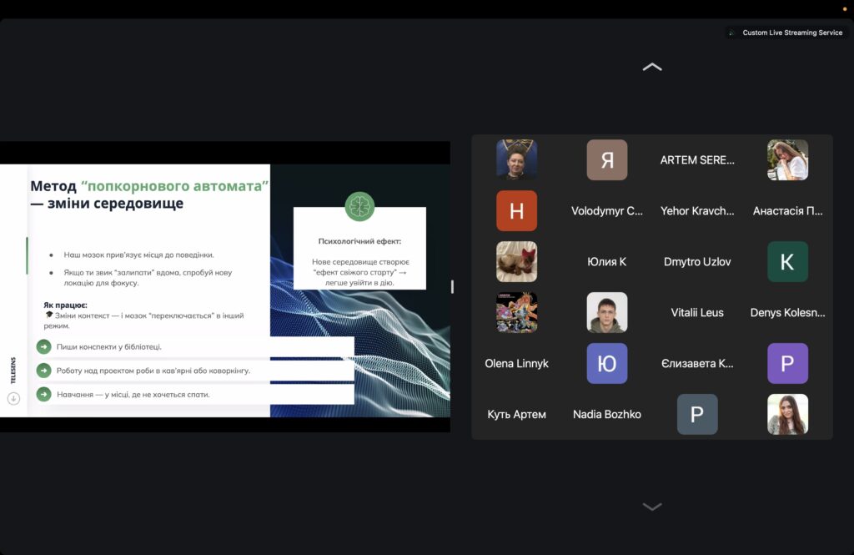Click the arrow icon beside "Роботу над проектом"
Screen dimensions: 854x555
point(43,370)
